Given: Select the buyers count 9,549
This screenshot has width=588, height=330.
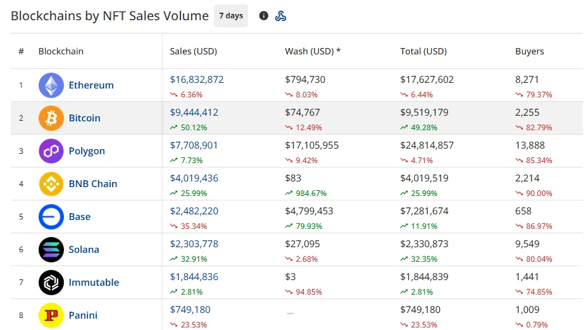Looking at the screenshot, I should coord(527,244).
